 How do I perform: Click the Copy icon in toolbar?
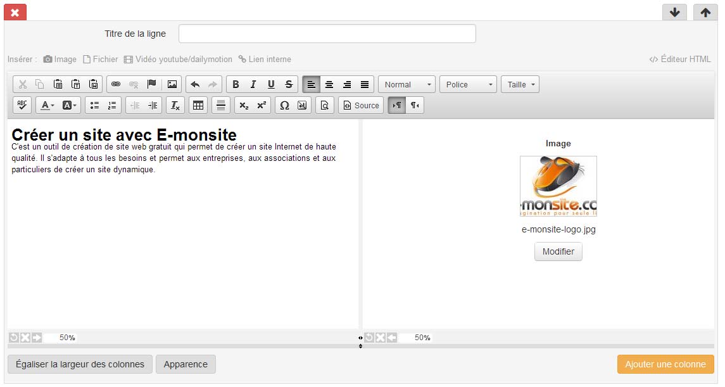click(41, 85)
